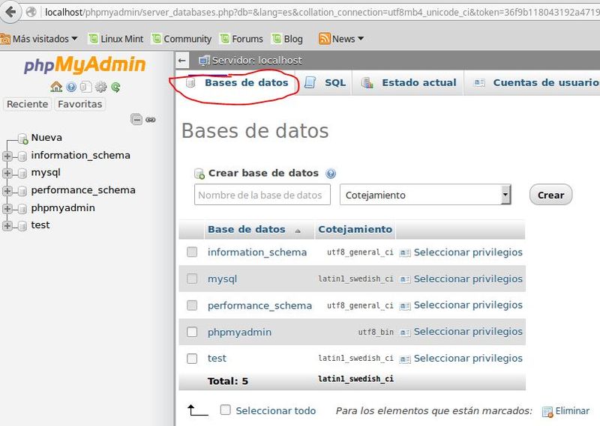The height and width of the screenshot is (426, 600).
Task: Click the green reload navigation icon
Action: (115, 87)
